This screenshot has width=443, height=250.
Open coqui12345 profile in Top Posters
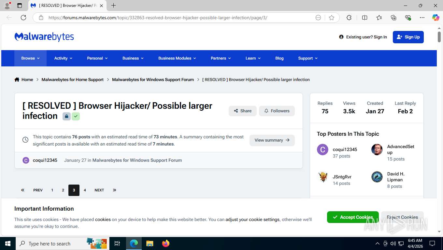pyautogui.click(x=345, y=150)
